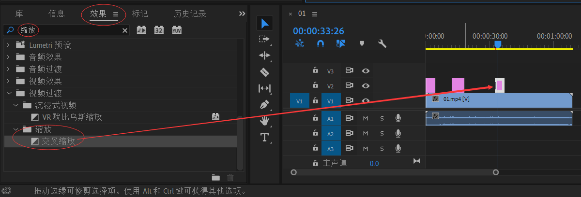
Task: Open the 效果 panel menu icon
Action: tap(116, 14)
